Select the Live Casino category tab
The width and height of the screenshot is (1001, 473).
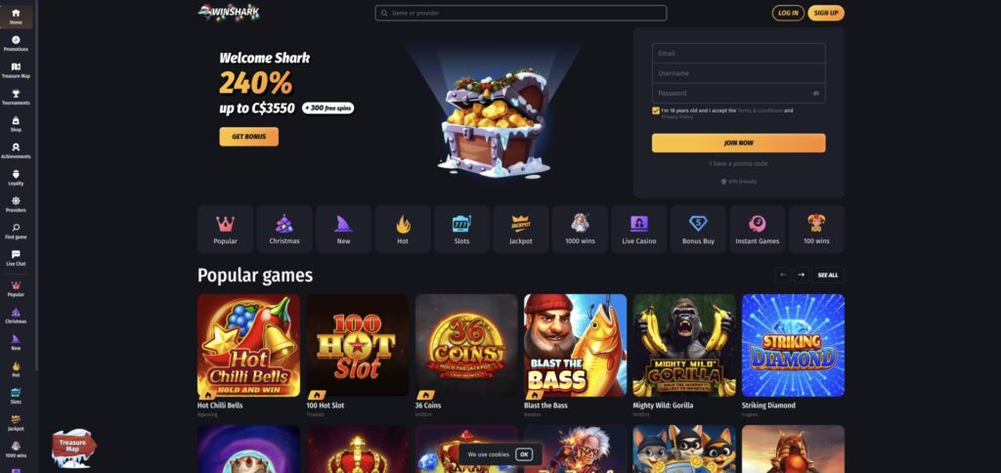point(639,229)
